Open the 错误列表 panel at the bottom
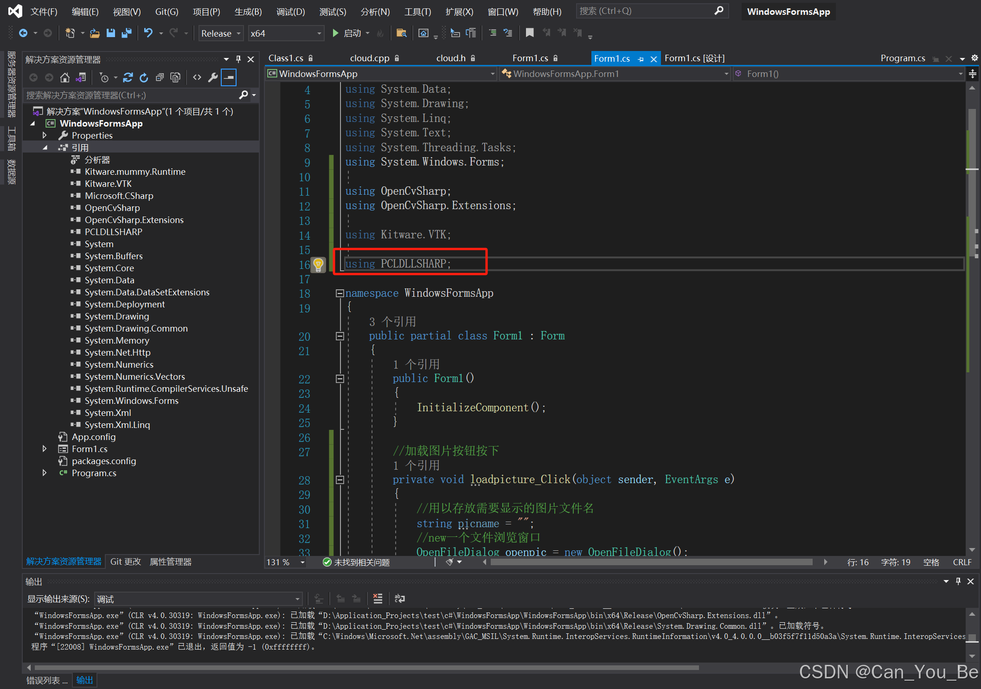The height and width of the screenshot is (689, 981). coord(45,680)
